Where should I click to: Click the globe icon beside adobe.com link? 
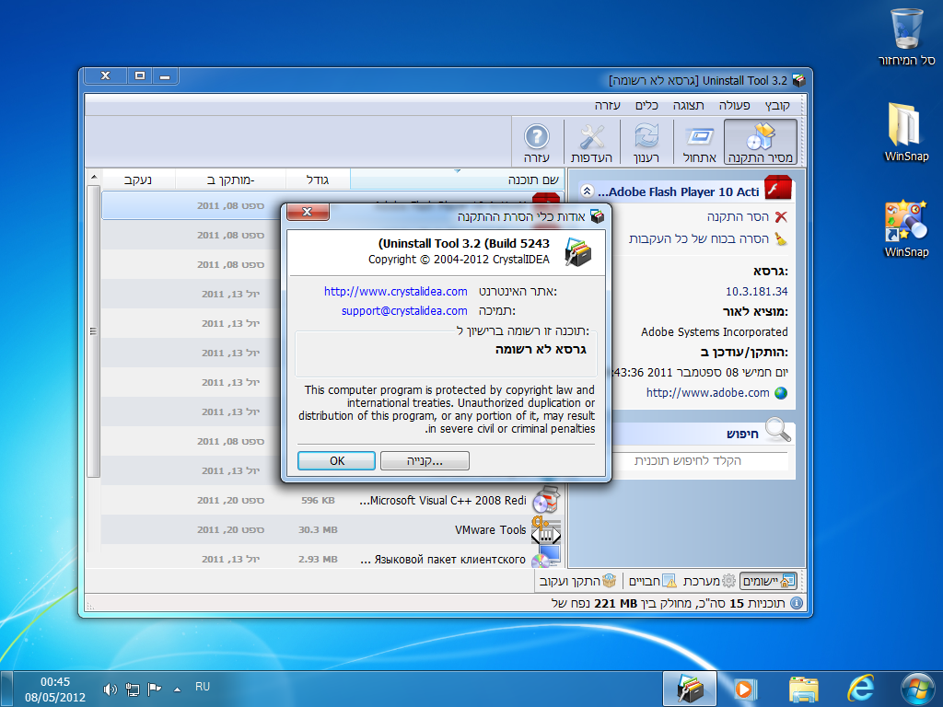[x=781, y=393]
